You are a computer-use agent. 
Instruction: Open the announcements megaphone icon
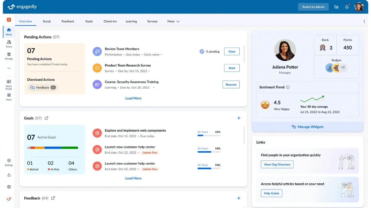click(336, 7)
